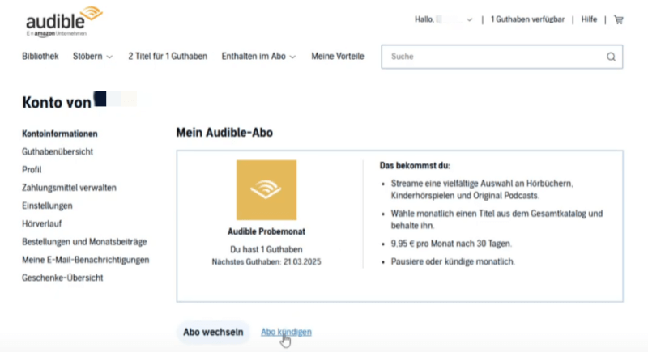Screen dimensions: 648x352
Task: Select Zahlungsmittel verwalten in the sidebar
Action: (69, 188)
